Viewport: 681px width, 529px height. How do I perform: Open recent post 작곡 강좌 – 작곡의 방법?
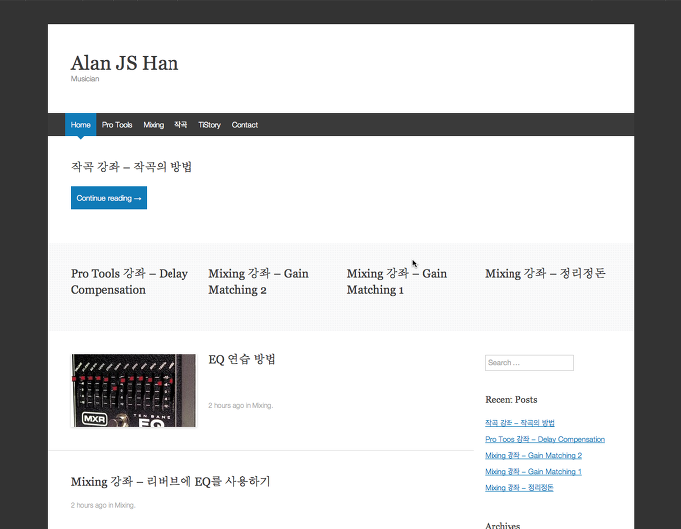click(x=519, y=423)
